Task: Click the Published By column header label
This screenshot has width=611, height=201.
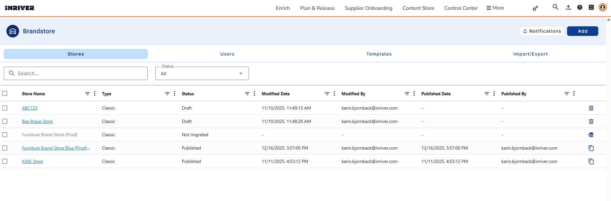Action: pos(514,94)
